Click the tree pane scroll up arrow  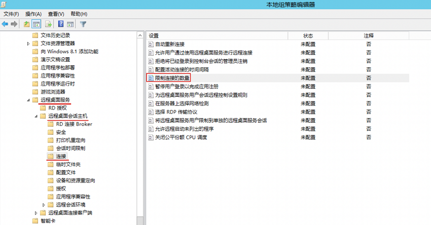[x=140, y=35]
